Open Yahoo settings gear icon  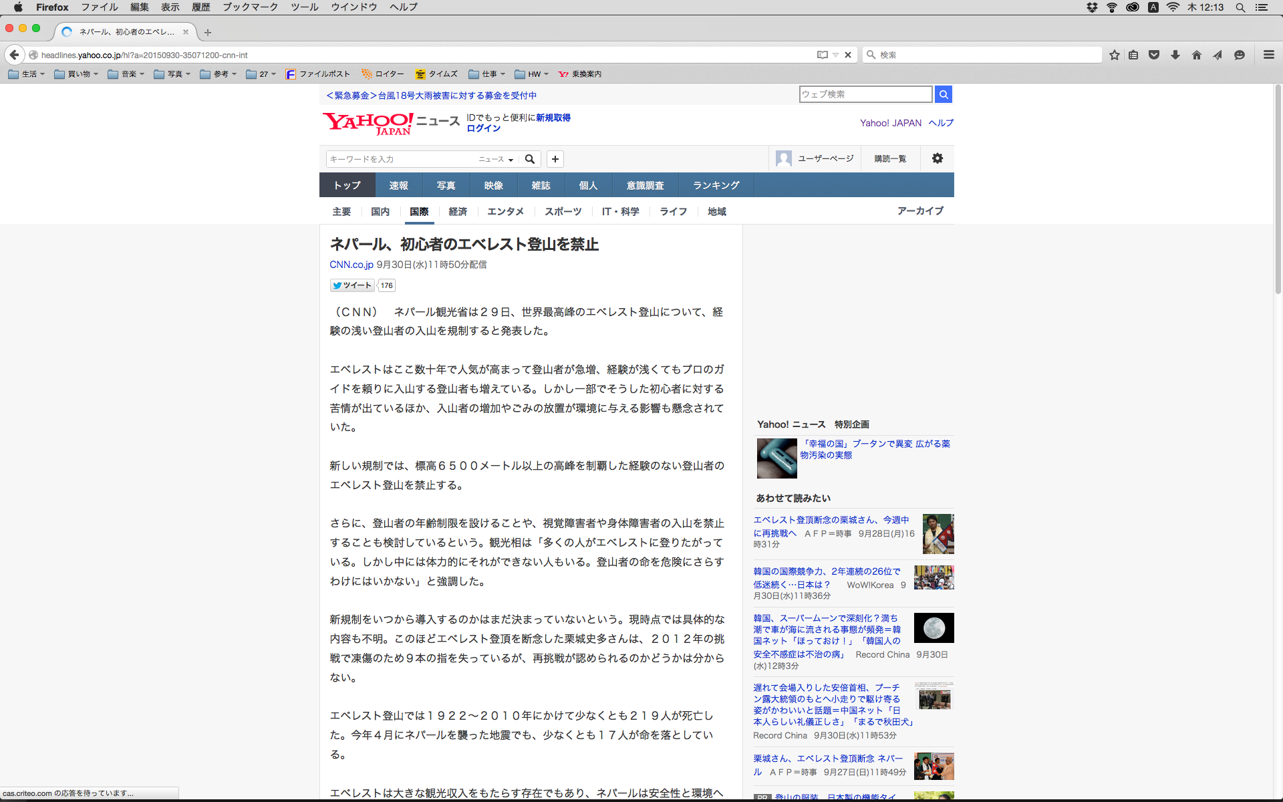(x=937, y=158)
